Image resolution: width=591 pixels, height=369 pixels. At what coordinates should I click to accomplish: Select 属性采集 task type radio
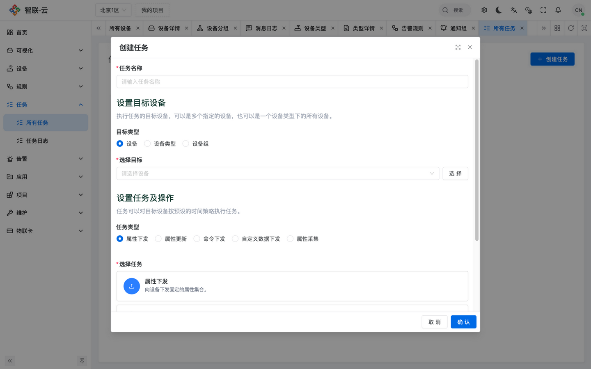pyautogui.click(x=290, y=239)
